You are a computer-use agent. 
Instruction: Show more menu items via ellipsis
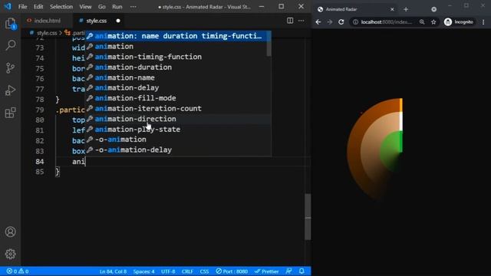pos(133,7)
